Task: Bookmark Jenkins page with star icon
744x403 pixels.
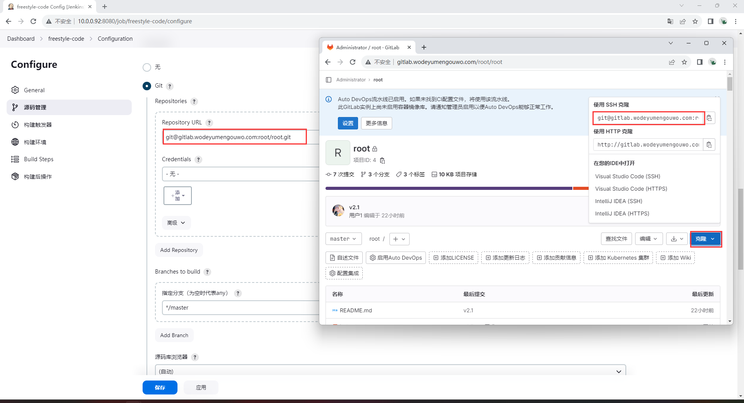Action: click(x=695, y=21)
